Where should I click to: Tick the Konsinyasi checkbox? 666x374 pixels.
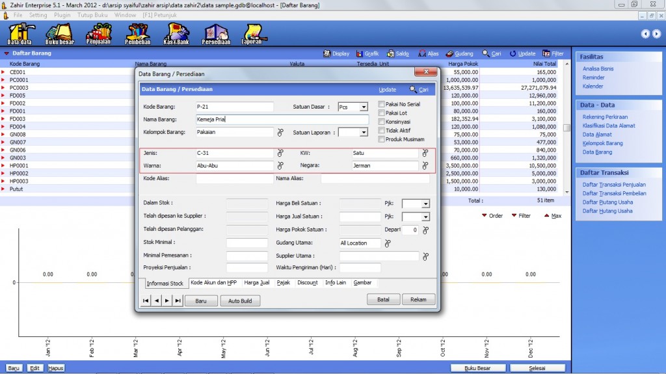point(382,122)
